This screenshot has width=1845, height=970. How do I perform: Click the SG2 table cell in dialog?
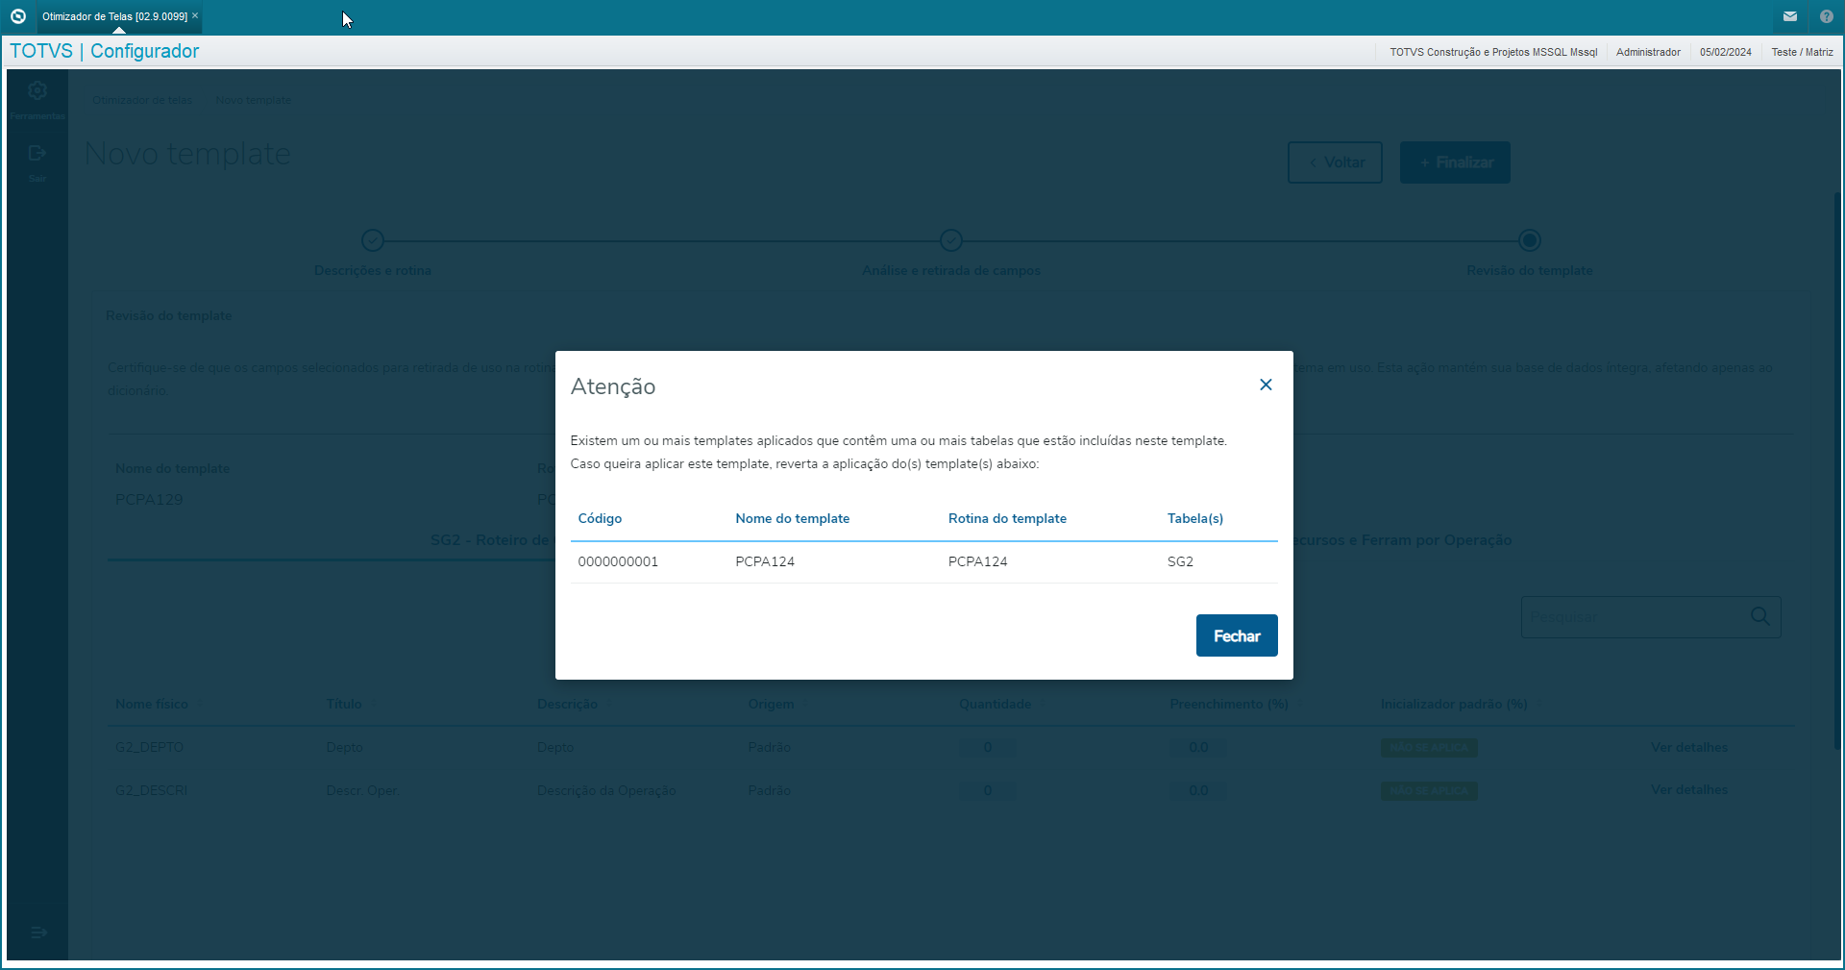pyautogui.click(x=1180, y=561)
